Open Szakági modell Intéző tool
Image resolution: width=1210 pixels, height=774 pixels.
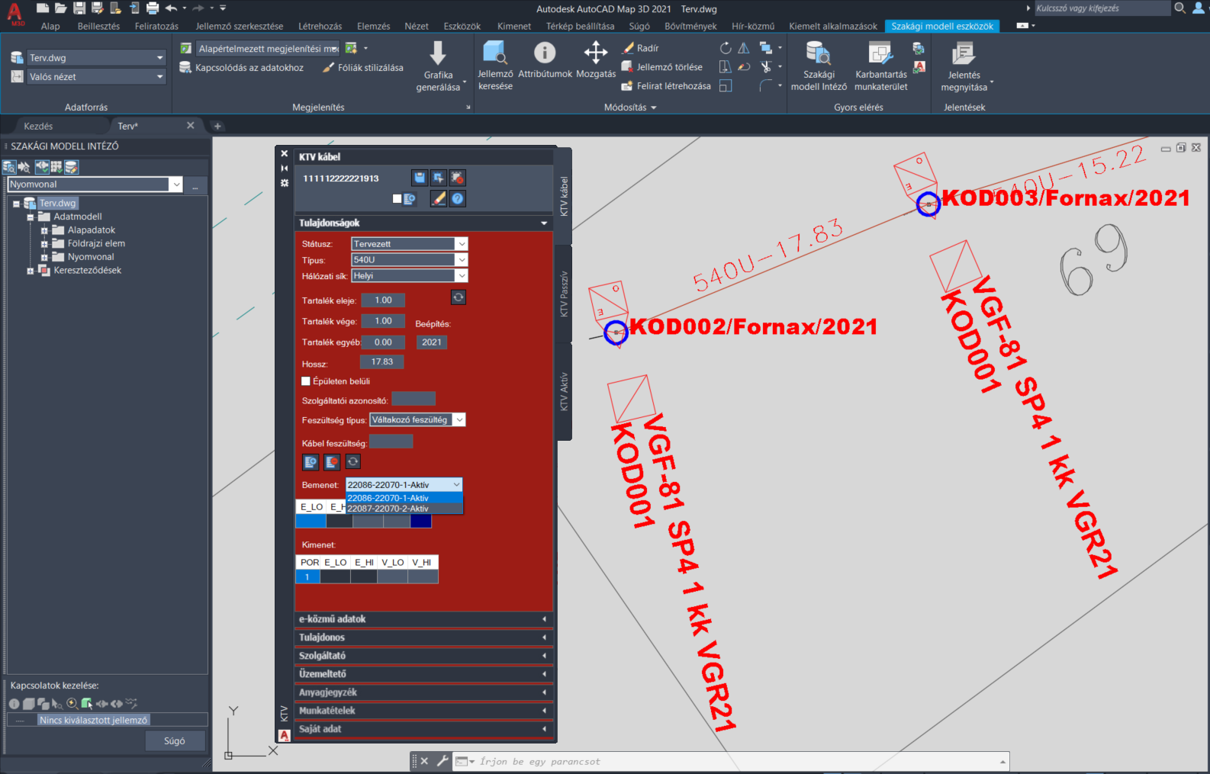click(819, 53)
